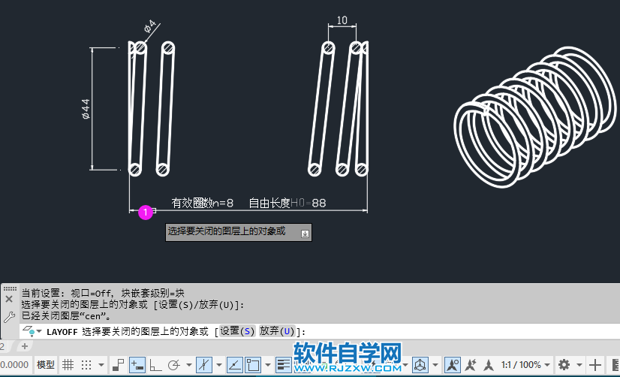The width and height of the screenshot is (620, 377).
Task: Toggle 3D object snap icon
Action: tap(420, 364)
